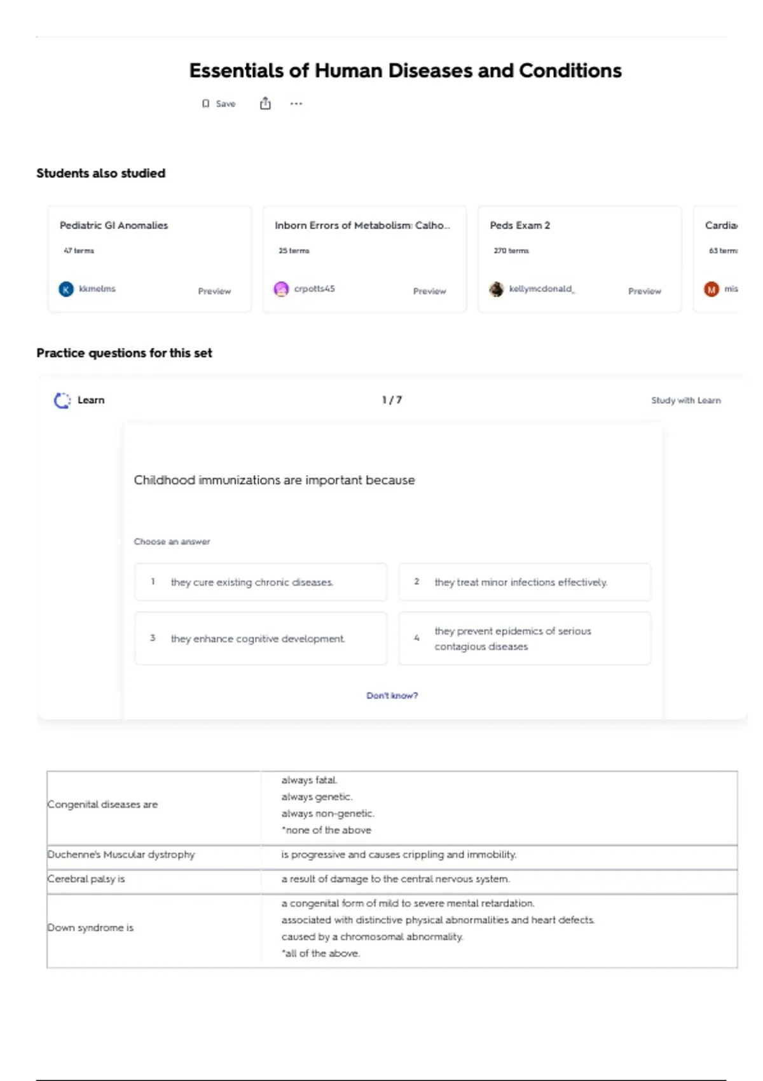Click the Save bookmark icon
The width and height of the screenshot is (763, 1081).
coord(205,104)
